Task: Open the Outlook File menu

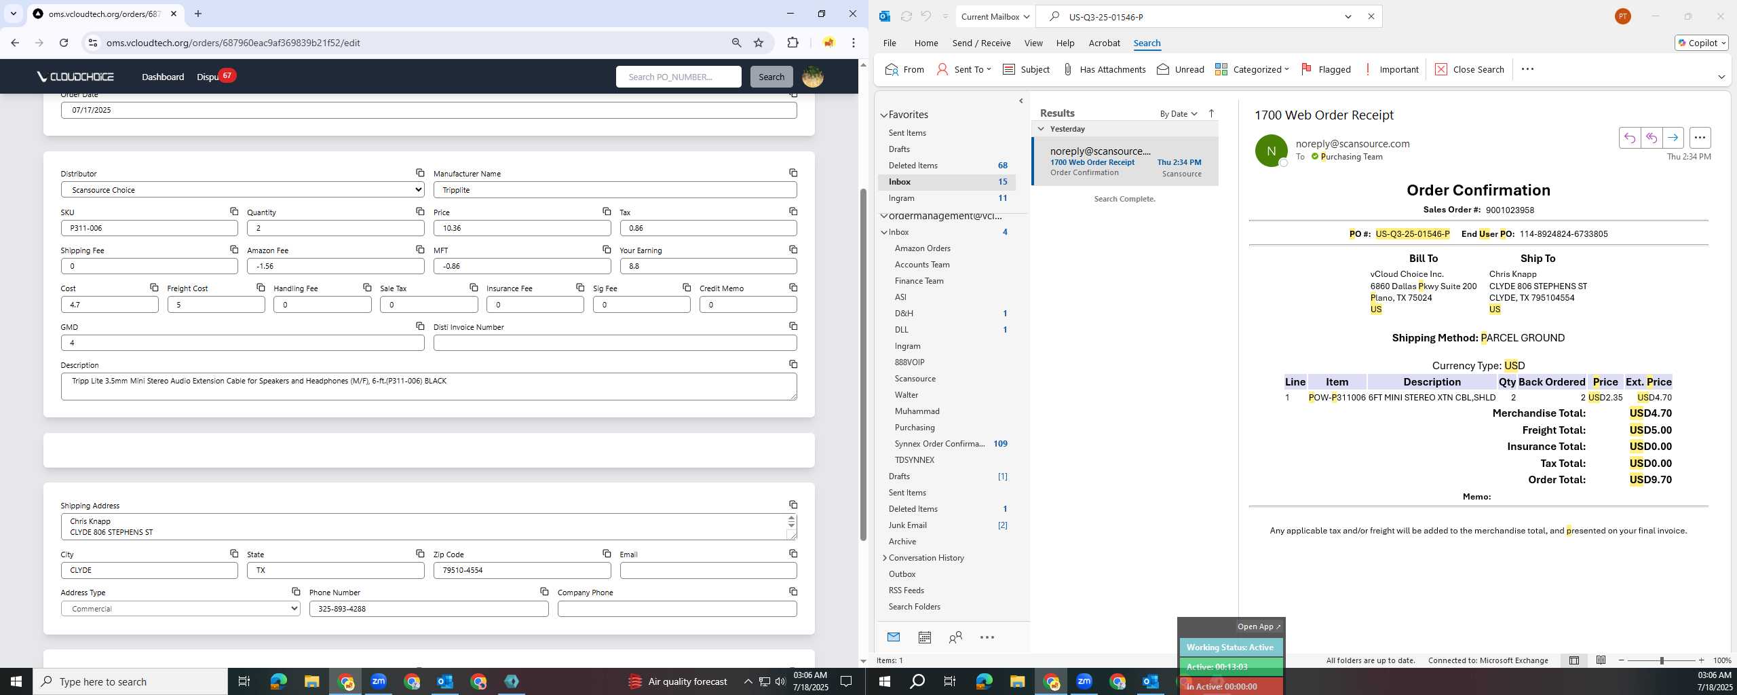Action: click(x=889, y=43)
